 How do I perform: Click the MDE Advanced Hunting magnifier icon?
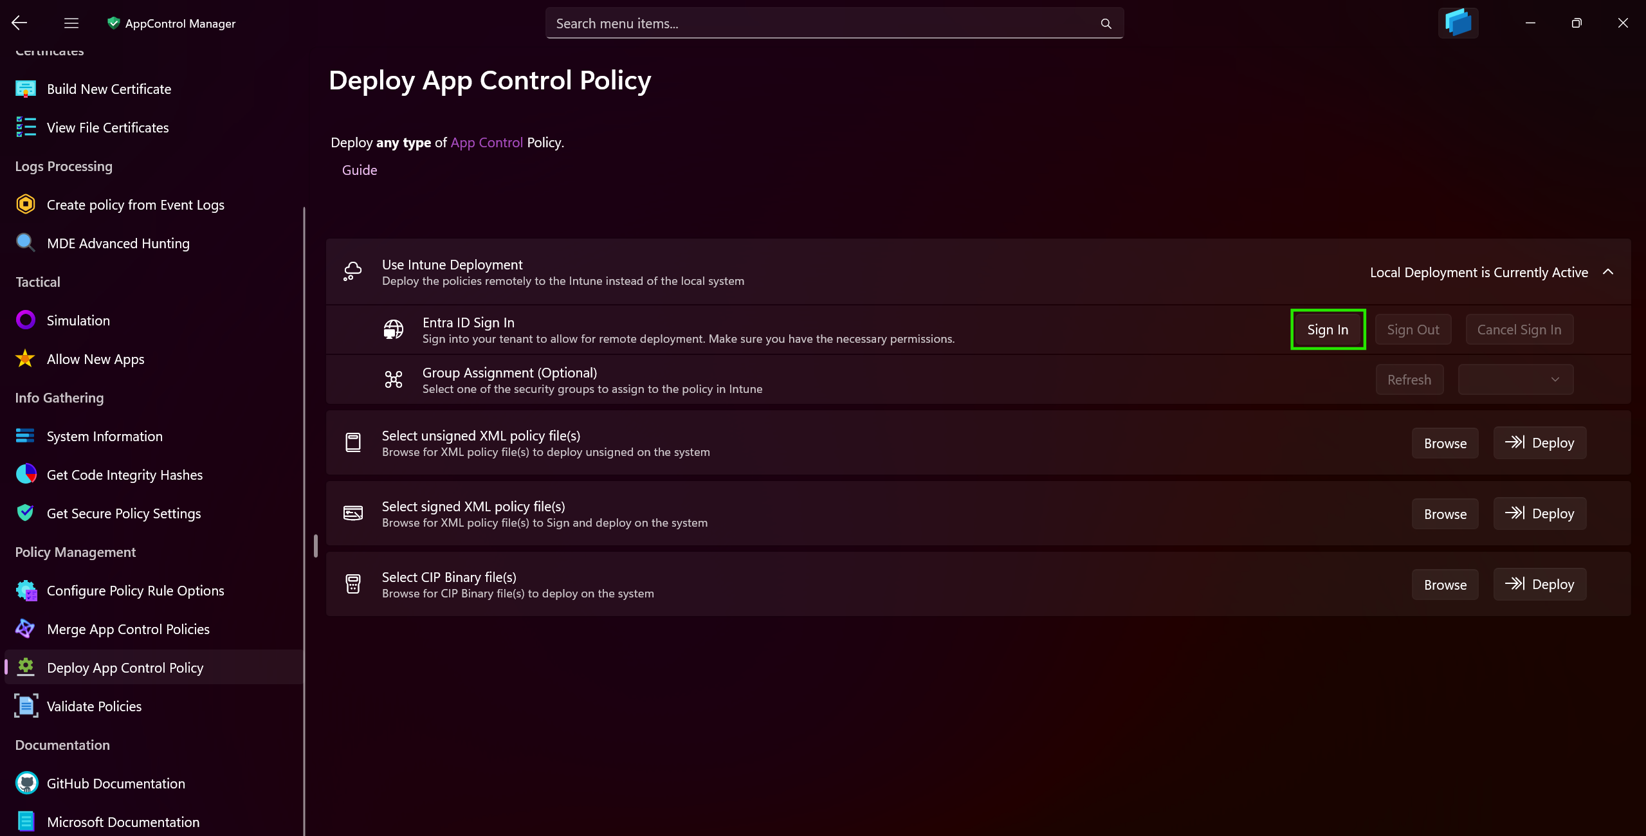26,243
